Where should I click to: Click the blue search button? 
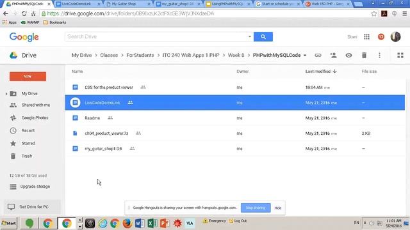click(263, 37)
